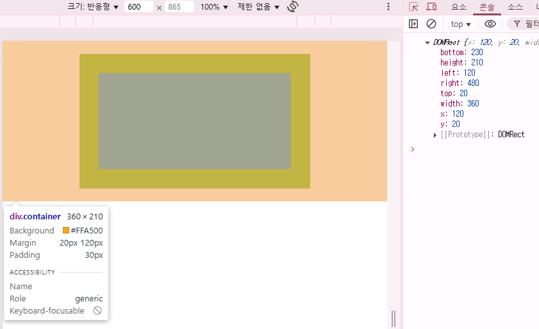
Task: Click the bottom: 230 property line
Action: click(461, 53)
